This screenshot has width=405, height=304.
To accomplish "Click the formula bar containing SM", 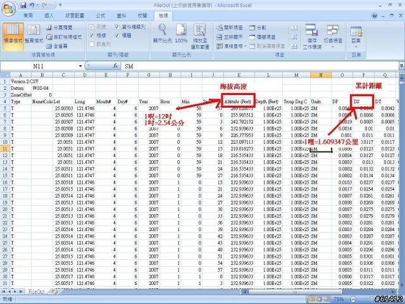I will 260,66.
